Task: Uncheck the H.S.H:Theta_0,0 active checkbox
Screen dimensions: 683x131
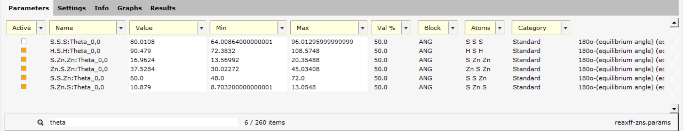Action: tap(24, 51)
